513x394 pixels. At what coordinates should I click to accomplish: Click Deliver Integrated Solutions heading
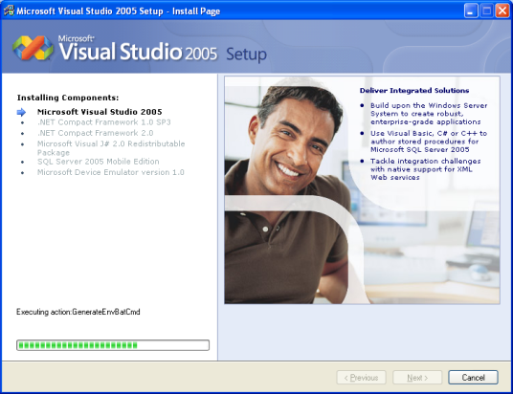click(x=414, y=91)
